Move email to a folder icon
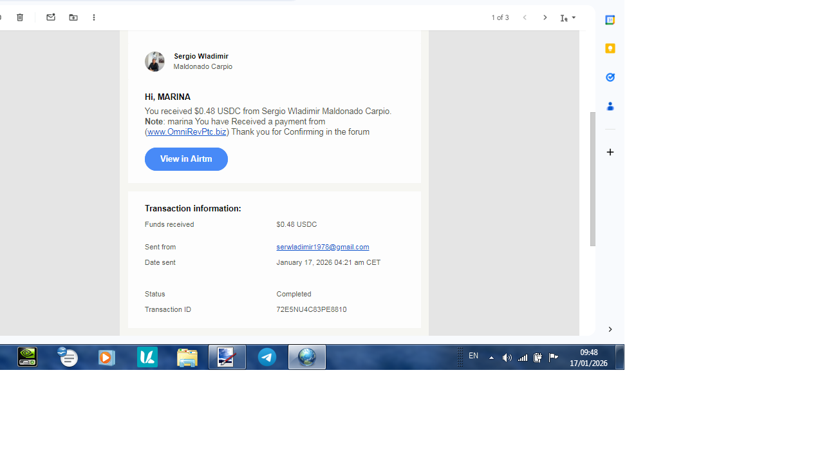The height and width of the screenshot is (464, 824). 73,17
